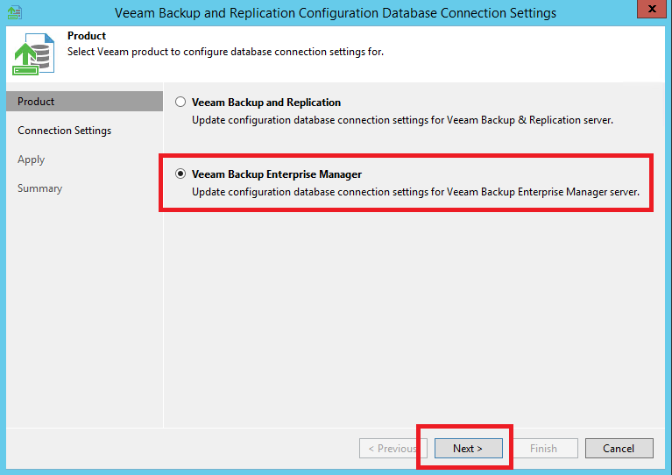Screen dimensions: 672x475
Task: Click the disabled Finish button
Action: pyautogui.click(x=543, y=449)
